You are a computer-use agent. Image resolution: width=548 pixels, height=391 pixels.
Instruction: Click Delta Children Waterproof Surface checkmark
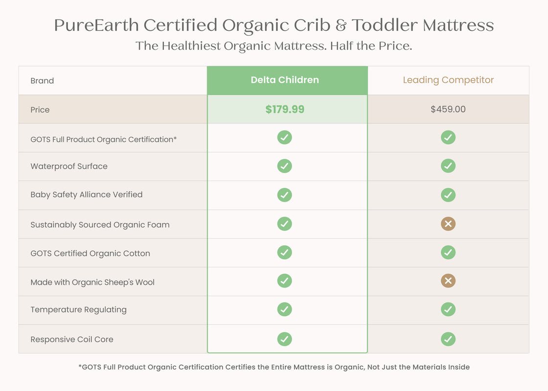pyautogui.click(x=284, y=166)
